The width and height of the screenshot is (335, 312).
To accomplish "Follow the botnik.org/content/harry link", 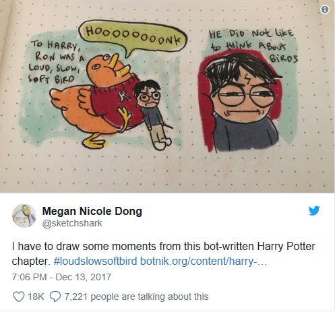I will point(204,261).
